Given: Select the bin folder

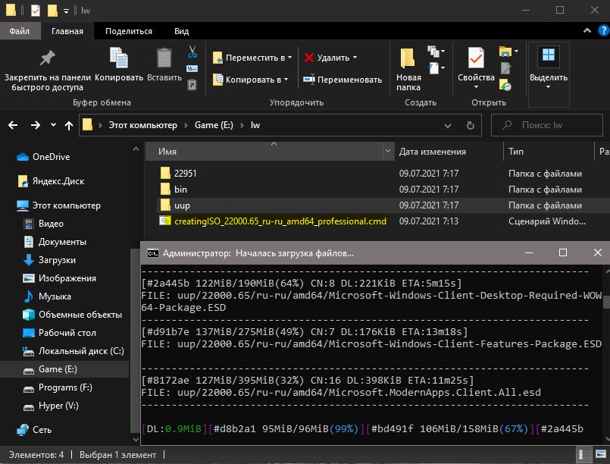Looking at the screenshot, I should click(x=180, y=190).
